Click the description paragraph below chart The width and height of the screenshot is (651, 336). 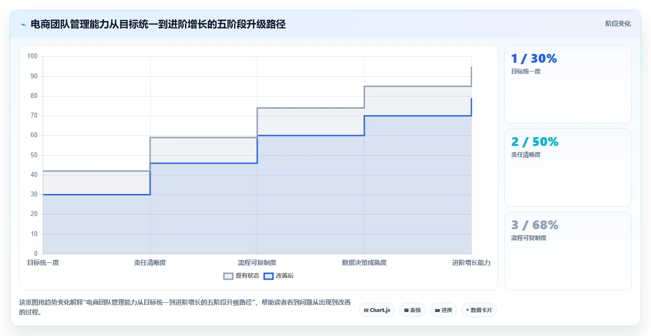185,307
